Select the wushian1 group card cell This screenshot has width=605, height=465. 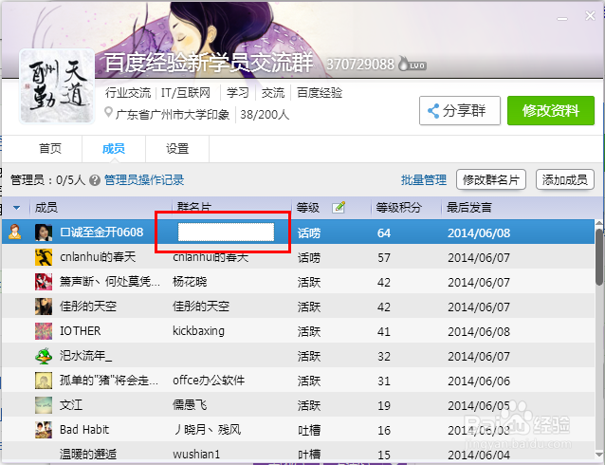[x=196, y=454]
